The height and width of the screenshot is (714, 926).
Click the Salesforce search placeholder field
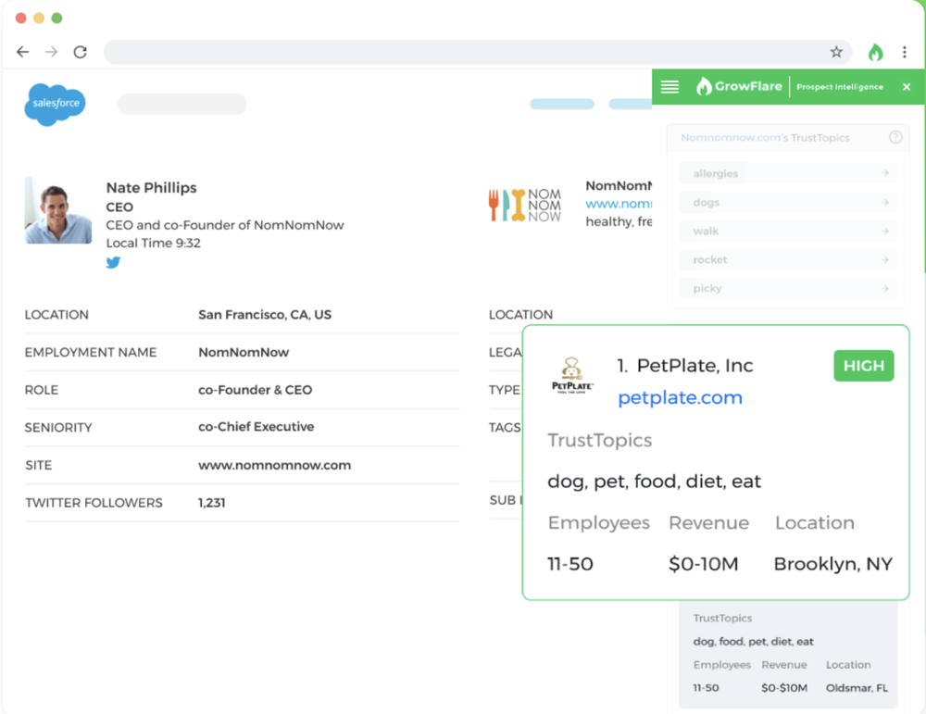tap(181, 104)
